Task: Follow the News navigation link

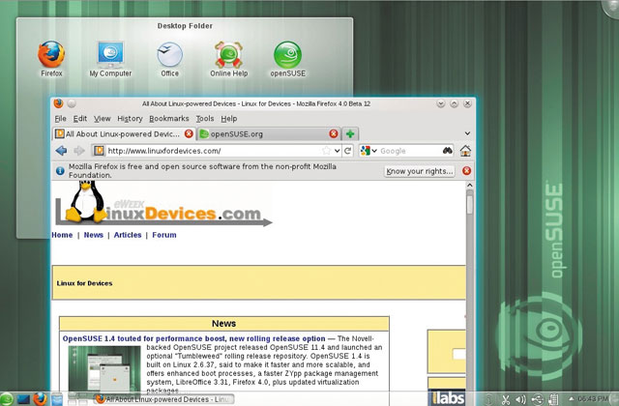Action: coord(94,235)
